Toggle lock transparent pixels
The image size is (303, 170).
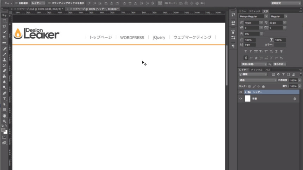click(x=249, y=86)
